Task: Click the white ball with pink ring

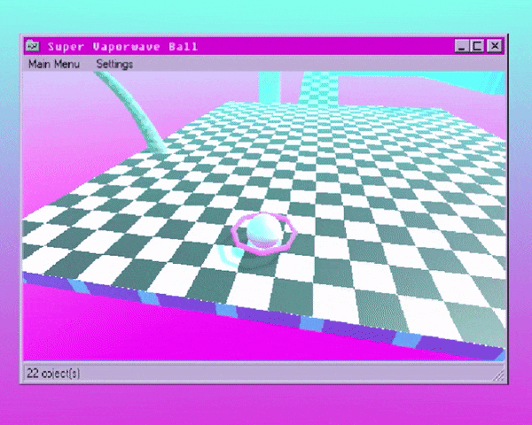Action: [263, 234]
